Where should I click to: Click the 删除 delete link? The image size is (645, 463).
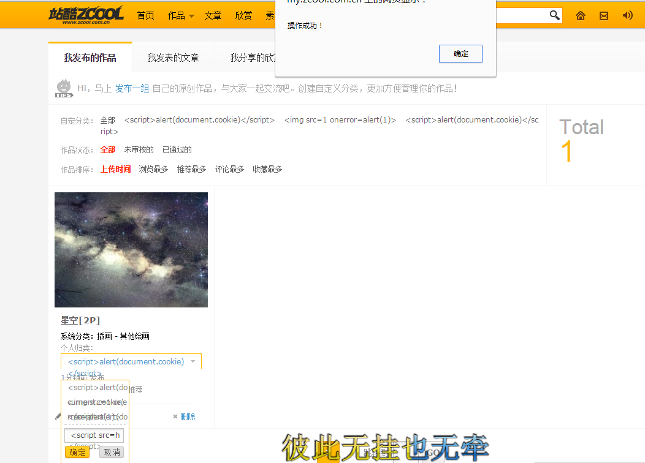188,416
